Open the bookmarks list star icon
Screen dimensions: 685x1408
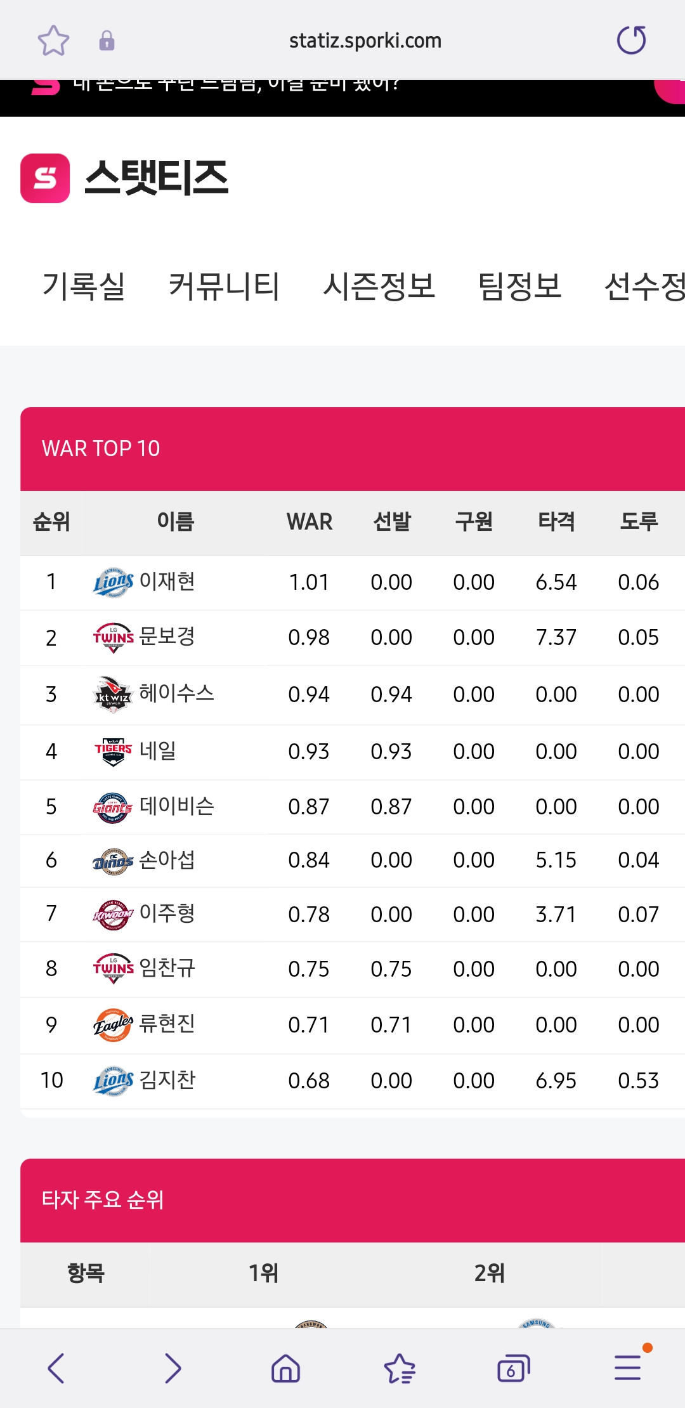pyautogui.click(x=400, y=1367)
